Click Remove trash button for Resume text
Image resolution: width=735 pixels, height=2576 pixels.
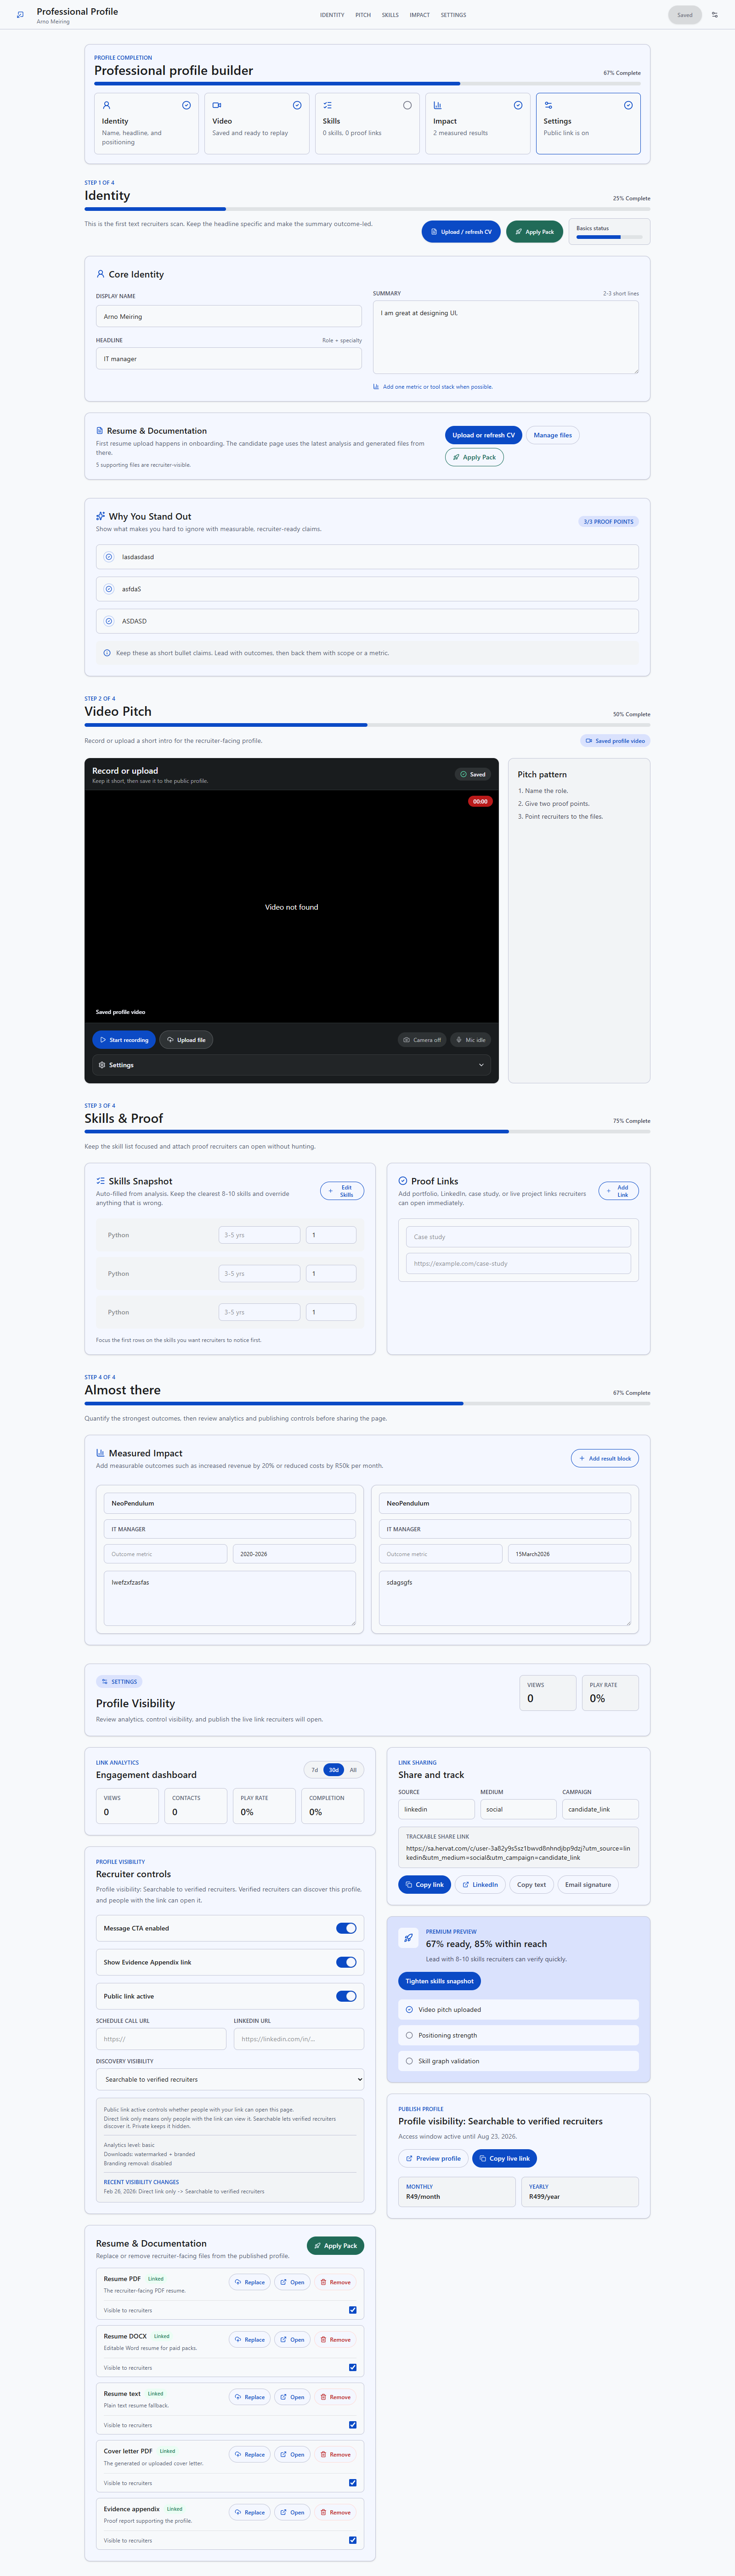pyautogui.click(x=335, y=2397)
